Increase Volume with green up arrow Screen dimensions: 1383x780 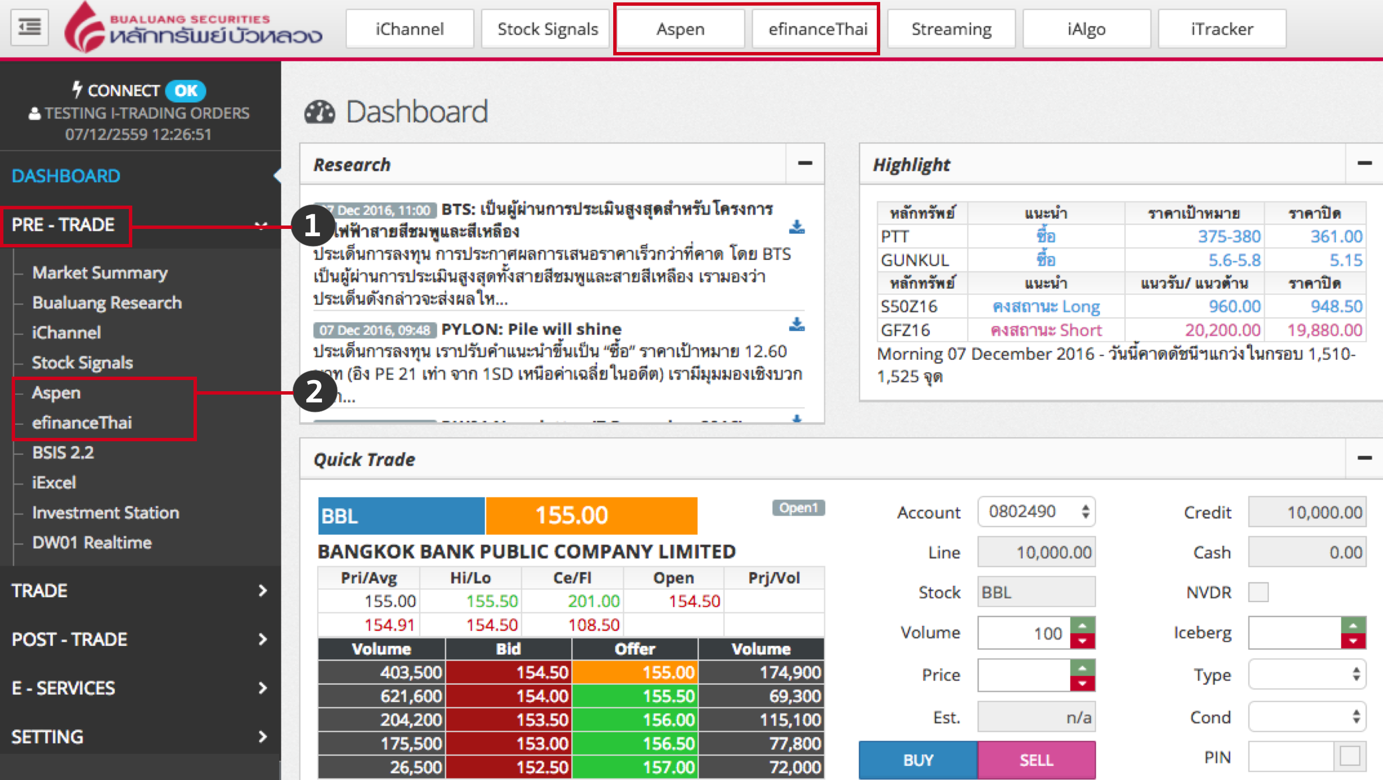coord(1082,625)
